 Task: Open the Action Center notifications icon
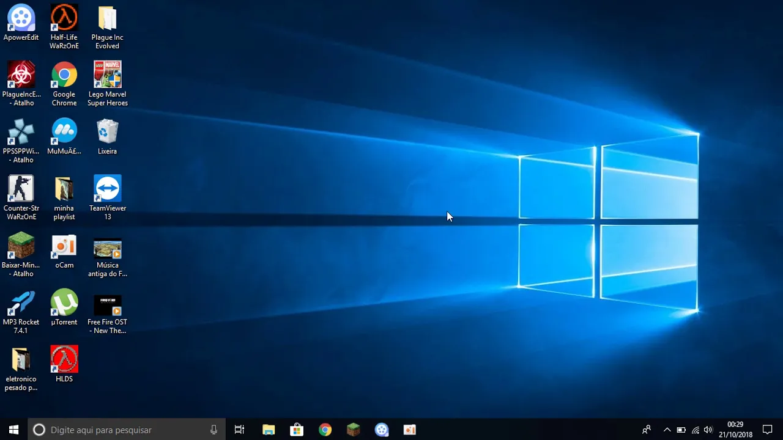click(768, 430)
